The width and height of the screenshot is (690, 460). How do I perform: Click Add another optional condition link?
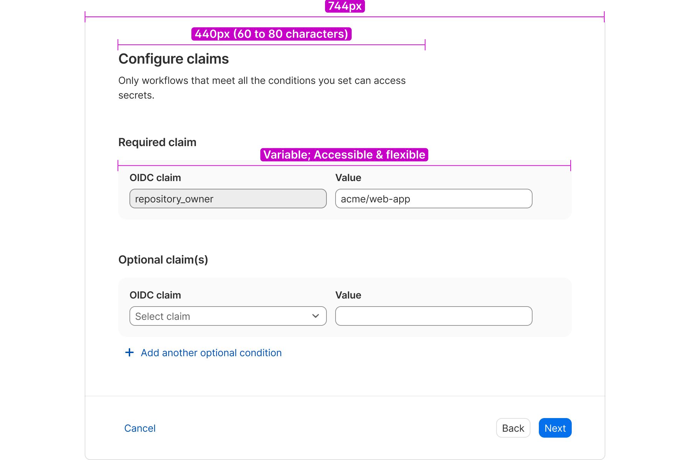[211, 353]
